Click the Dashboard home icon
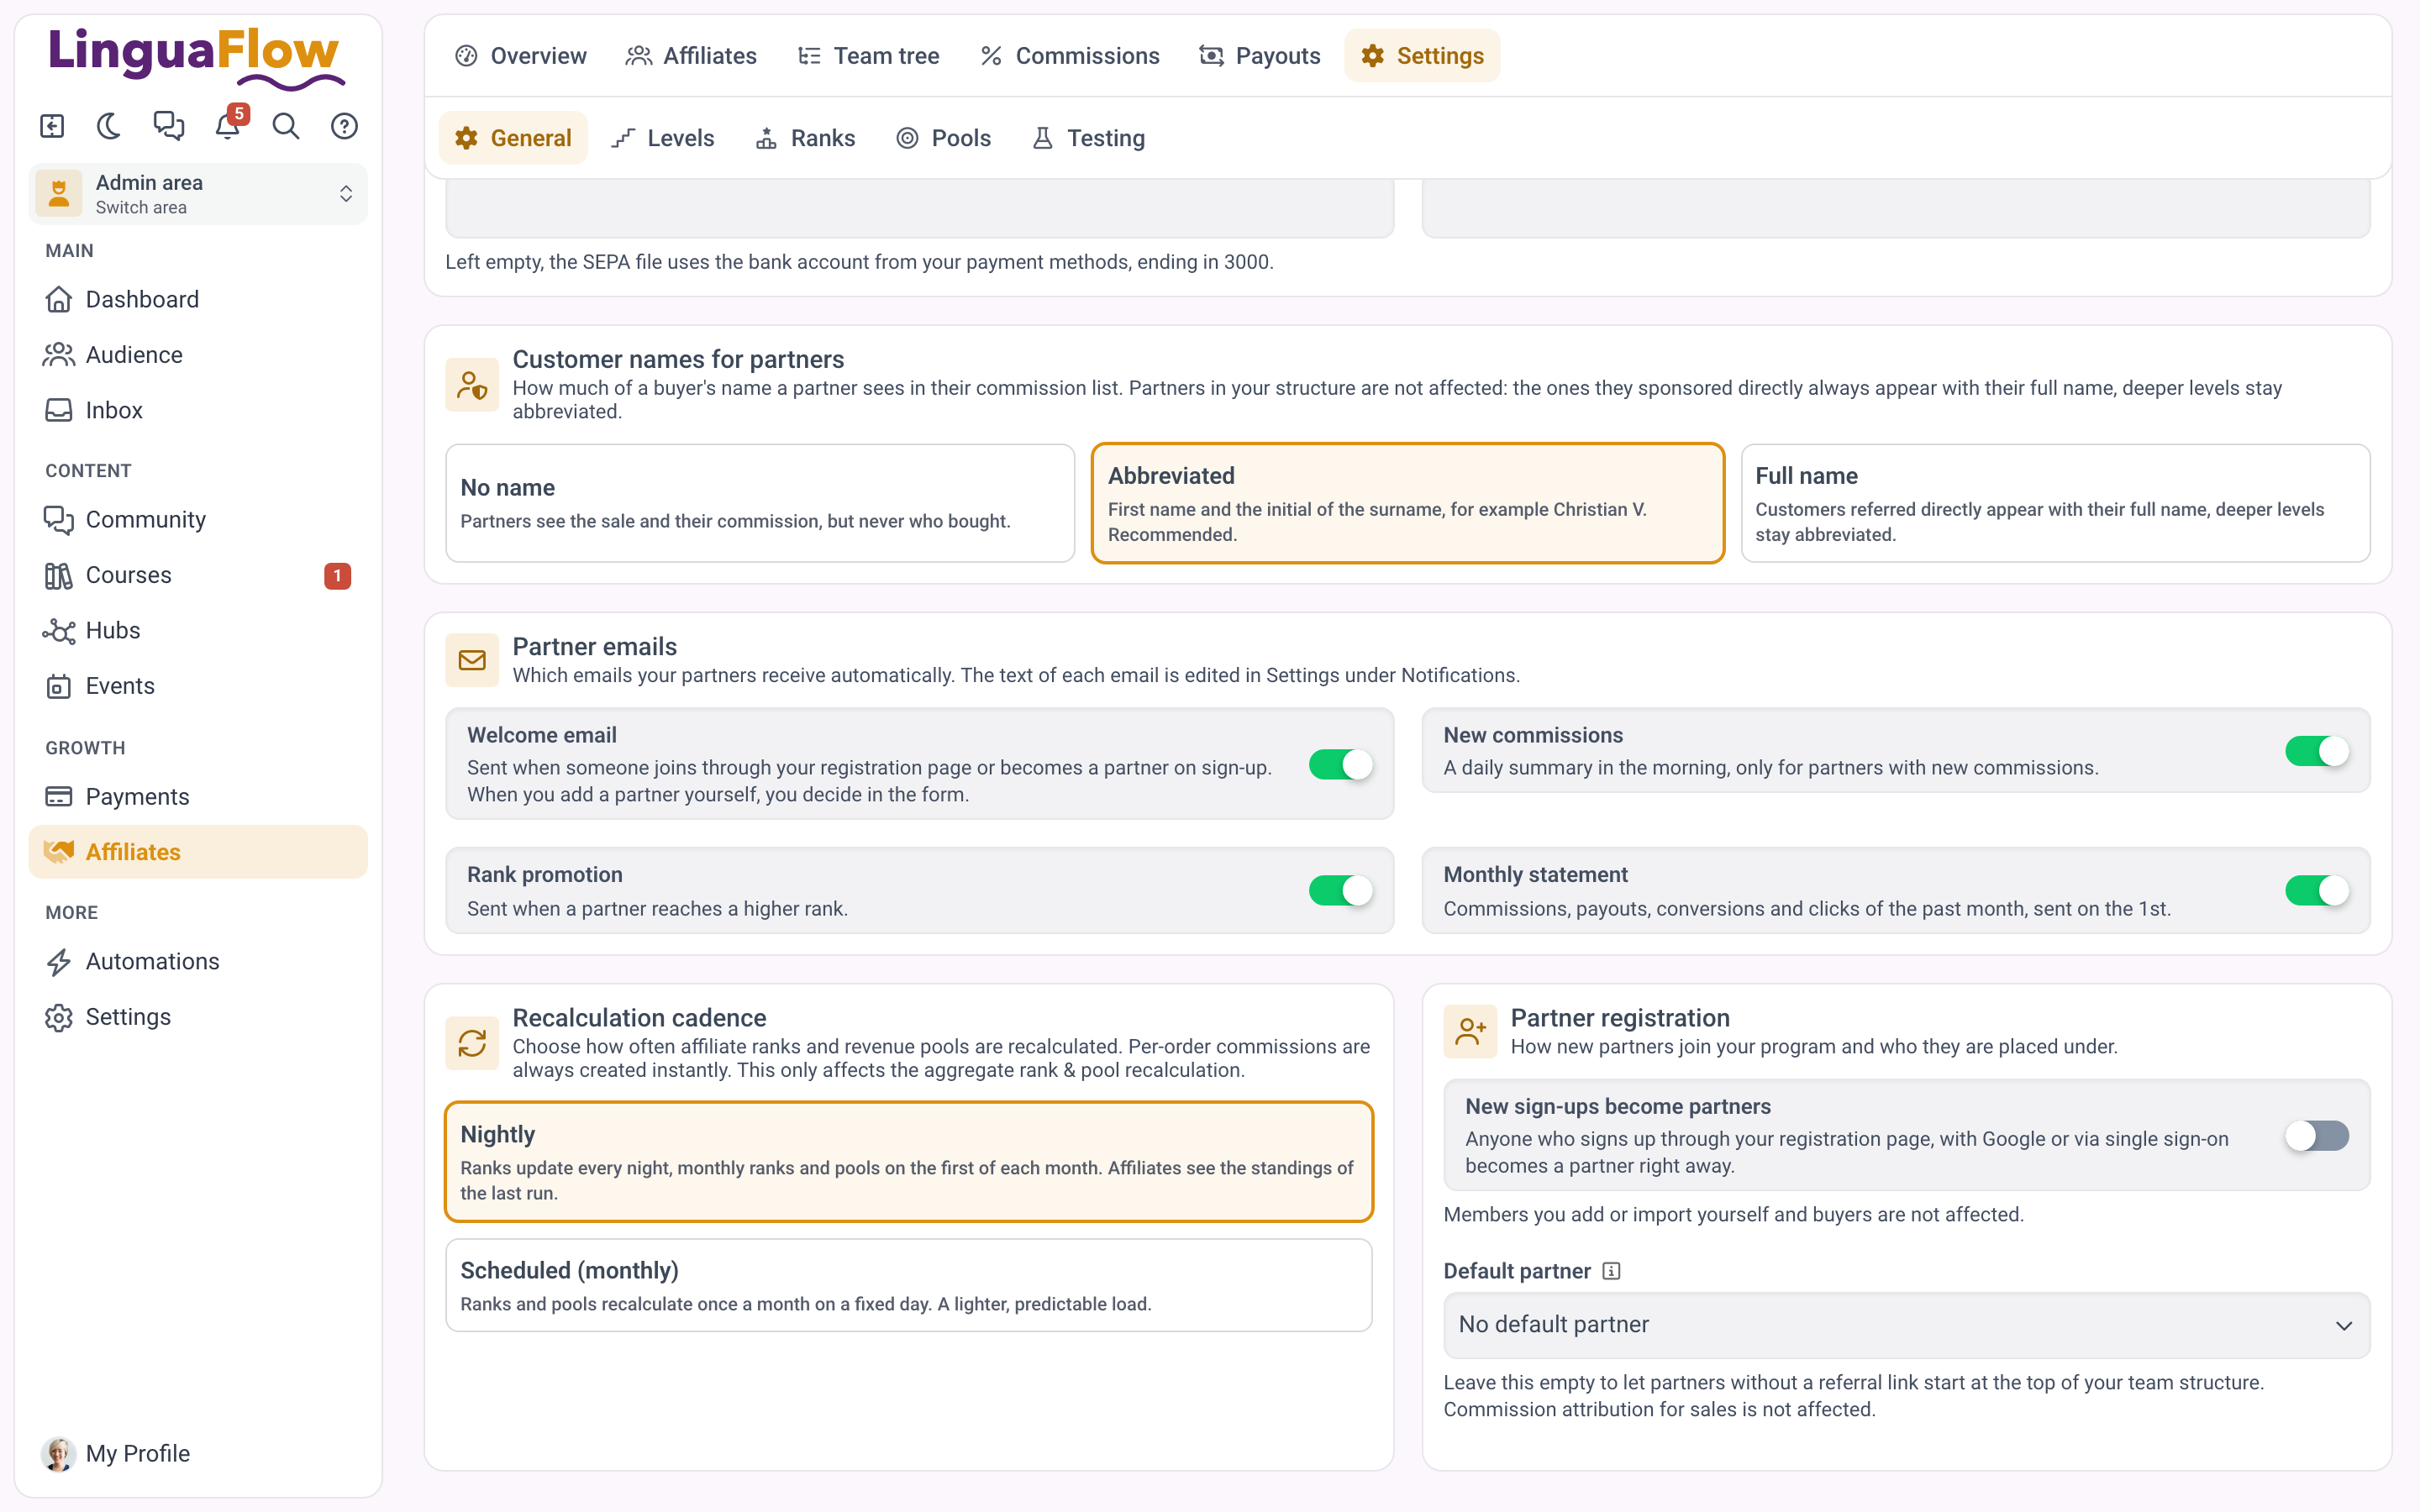Image resolution: width=2420 pixels, height=1512 pixels. pos(59,299)
